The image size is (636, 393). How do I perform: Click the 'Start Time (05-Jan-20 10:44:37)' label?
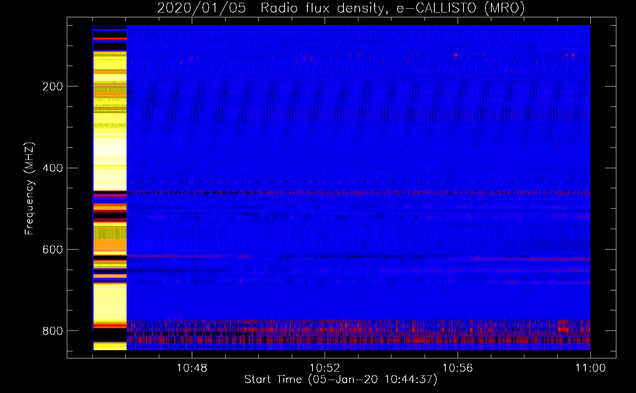(x=341, y=380)
